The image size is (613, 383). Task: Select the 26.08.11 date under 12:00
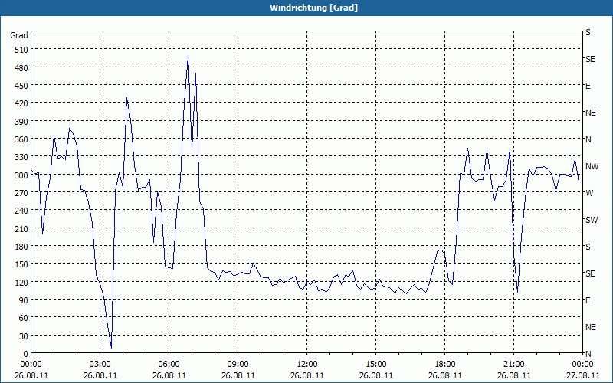pos(307,375)
